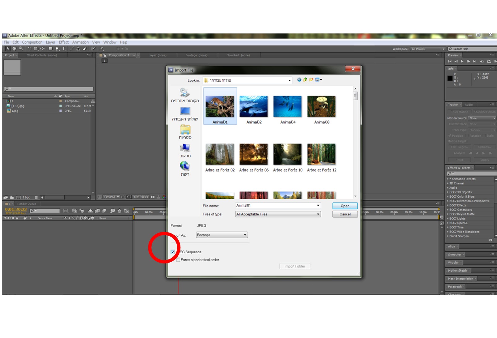497x338 pixels.
Task: Toggle hide shy layers switch in timeline
Action: [90, 211]
